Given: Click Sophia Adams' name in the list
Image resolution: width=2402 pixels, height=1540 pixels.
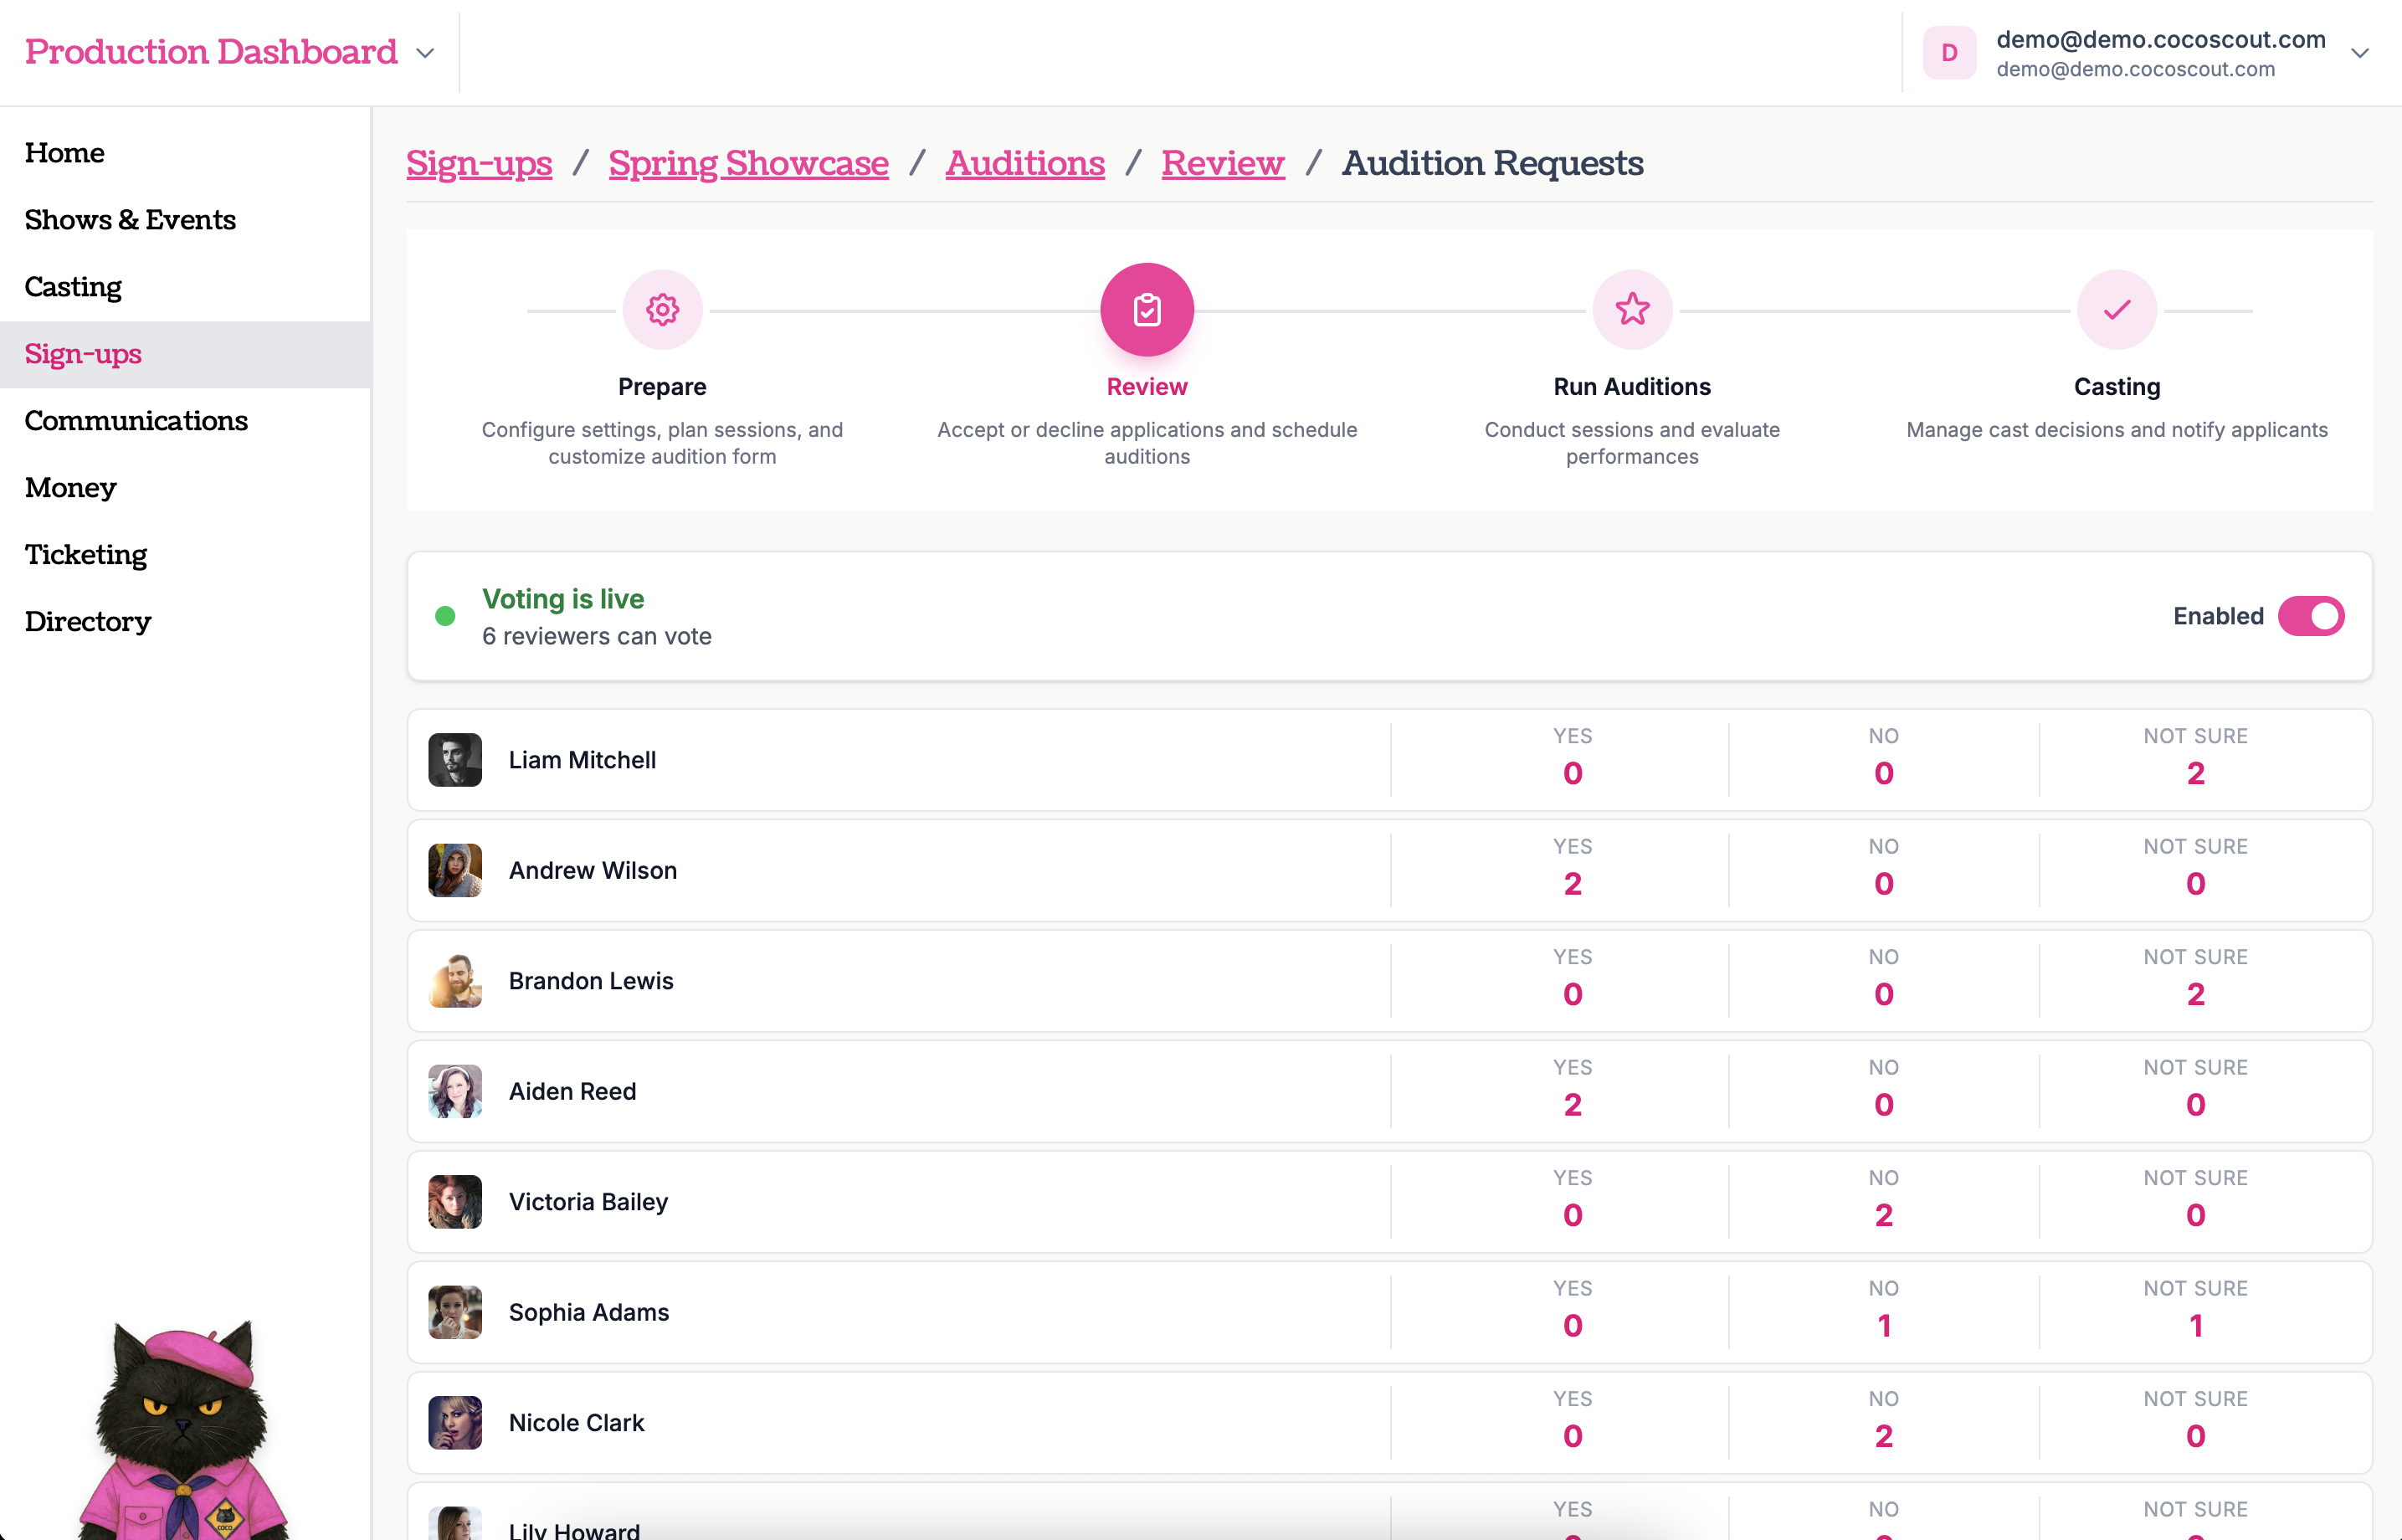Looking at the screenshot, I should [x=589, y=1312].
